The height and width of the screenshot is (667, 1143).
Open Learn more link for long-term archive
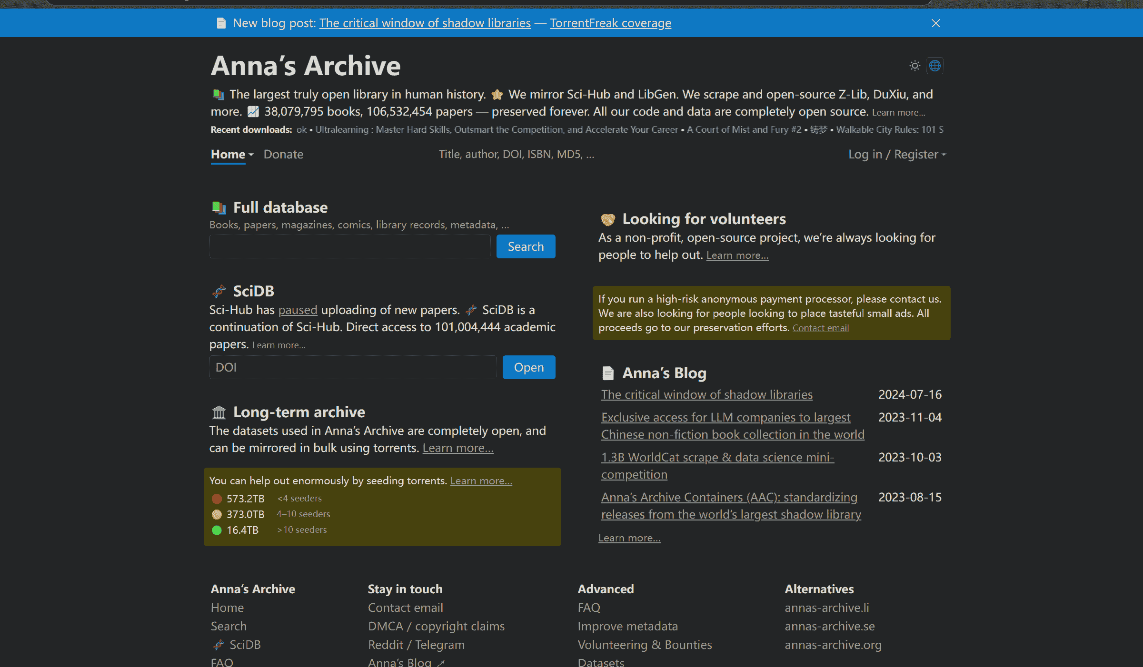458,448
